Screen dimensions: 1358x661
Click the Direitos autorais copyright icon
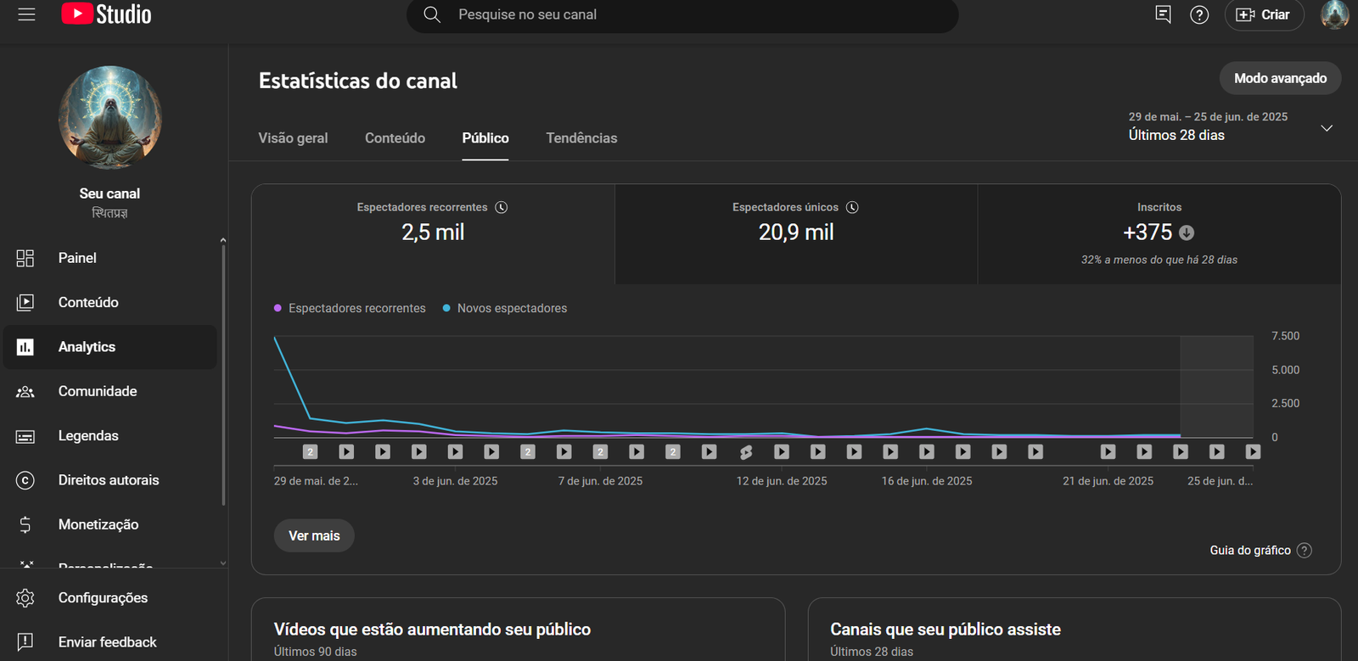(25, 480)
